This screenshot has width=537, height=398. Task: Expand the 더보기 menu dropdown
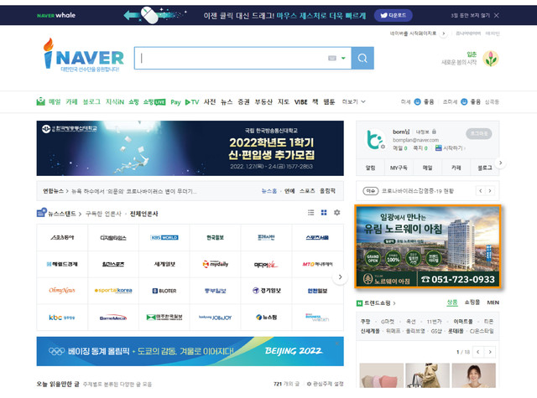[x=354, y=101]
